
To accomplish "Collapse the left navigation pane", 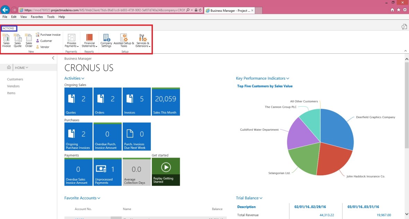I will pyautogui.click(x=53, y=58).
